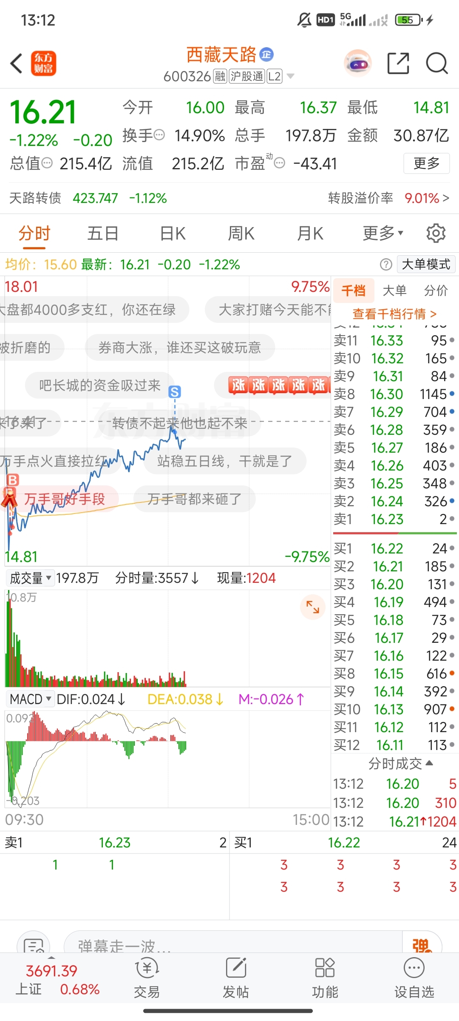Tap 上证 index 3691.39 ticker
Image resolution: width=459 pixels, height=1021 pixels.
[x=57, y=980]
